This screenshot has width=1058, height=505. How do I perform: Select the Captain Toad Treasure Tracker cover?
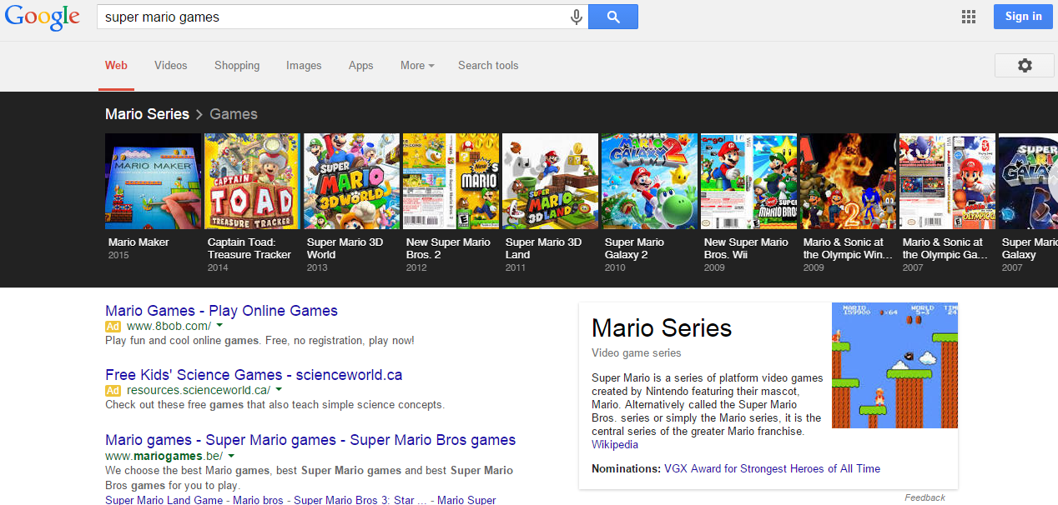252,181
